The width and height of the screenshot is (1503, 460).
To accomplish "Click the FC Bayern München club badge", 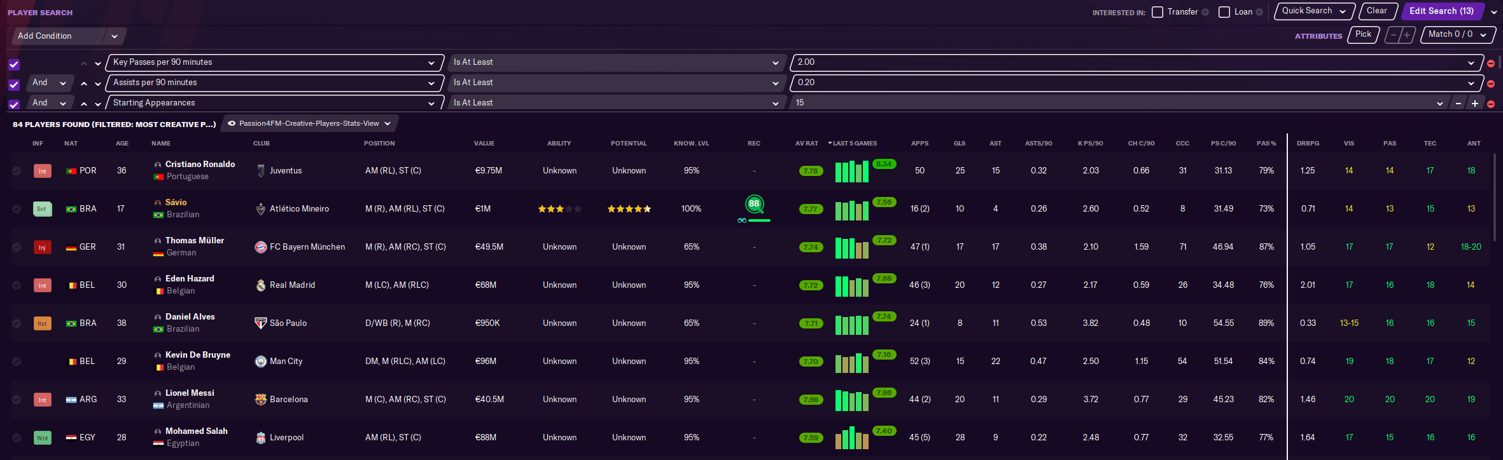I will (261, 247).
